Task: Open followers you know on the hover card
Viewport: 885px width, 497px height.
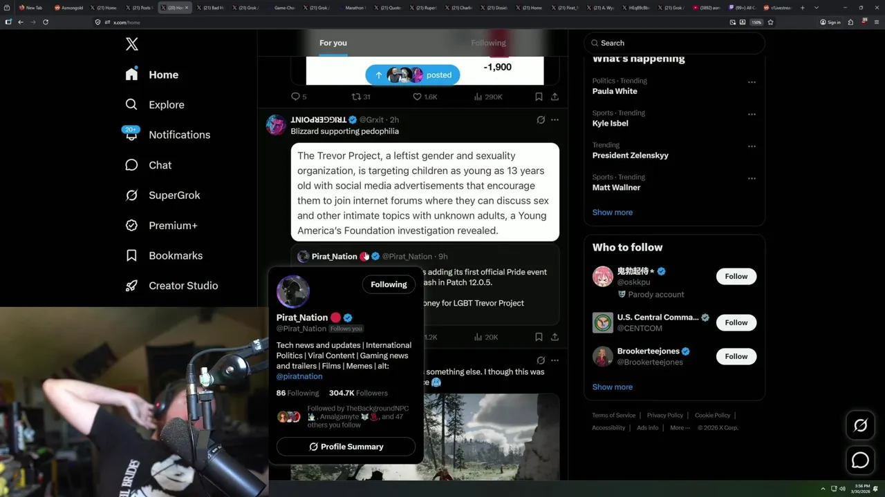Action: pyautogui.click(x=346, y=417)
